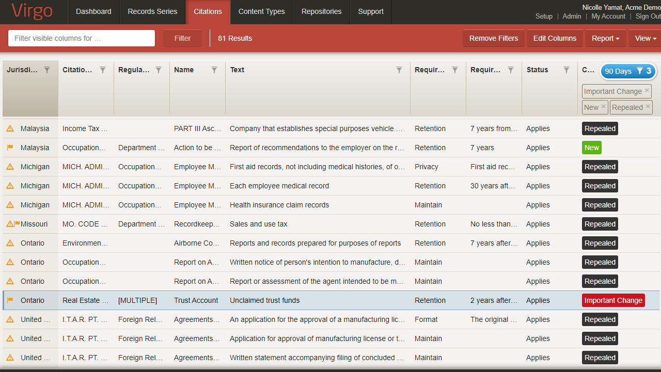Focus the filter visible columns search box

82,38
